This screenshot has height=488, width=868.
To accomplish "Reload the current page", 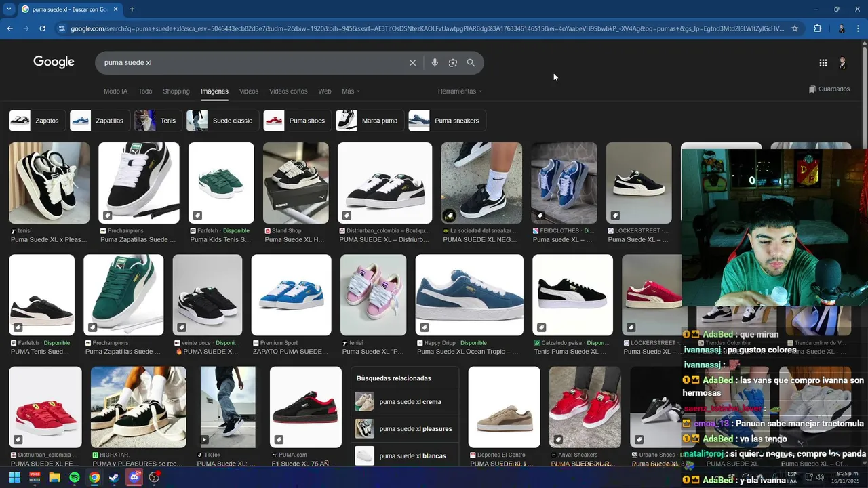I will [x=42, y=28].
